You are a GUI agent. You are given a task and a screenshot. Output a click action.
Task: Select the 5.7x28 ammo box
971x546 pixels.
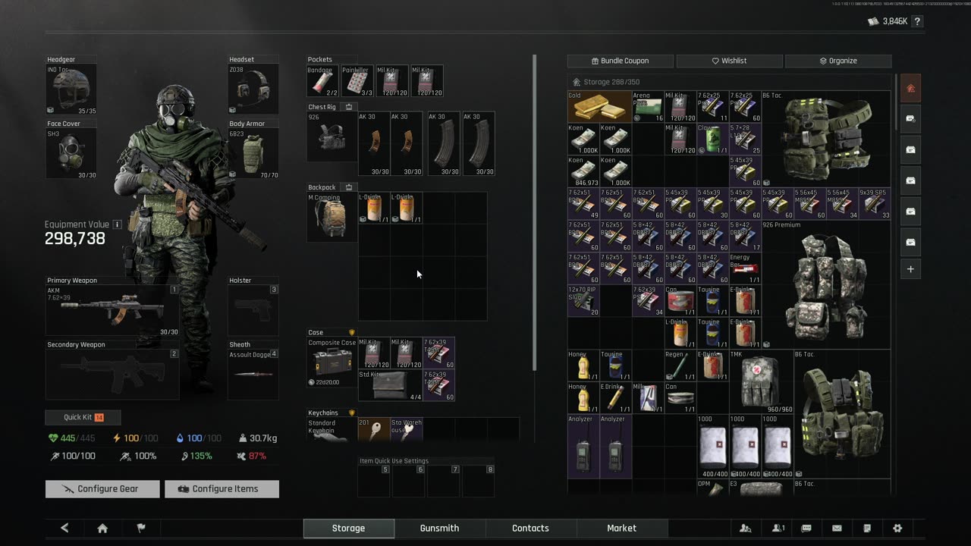pyautogui.click(x=744, y=139)
